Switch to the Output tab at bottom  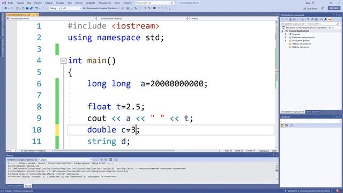pos(27,186)
